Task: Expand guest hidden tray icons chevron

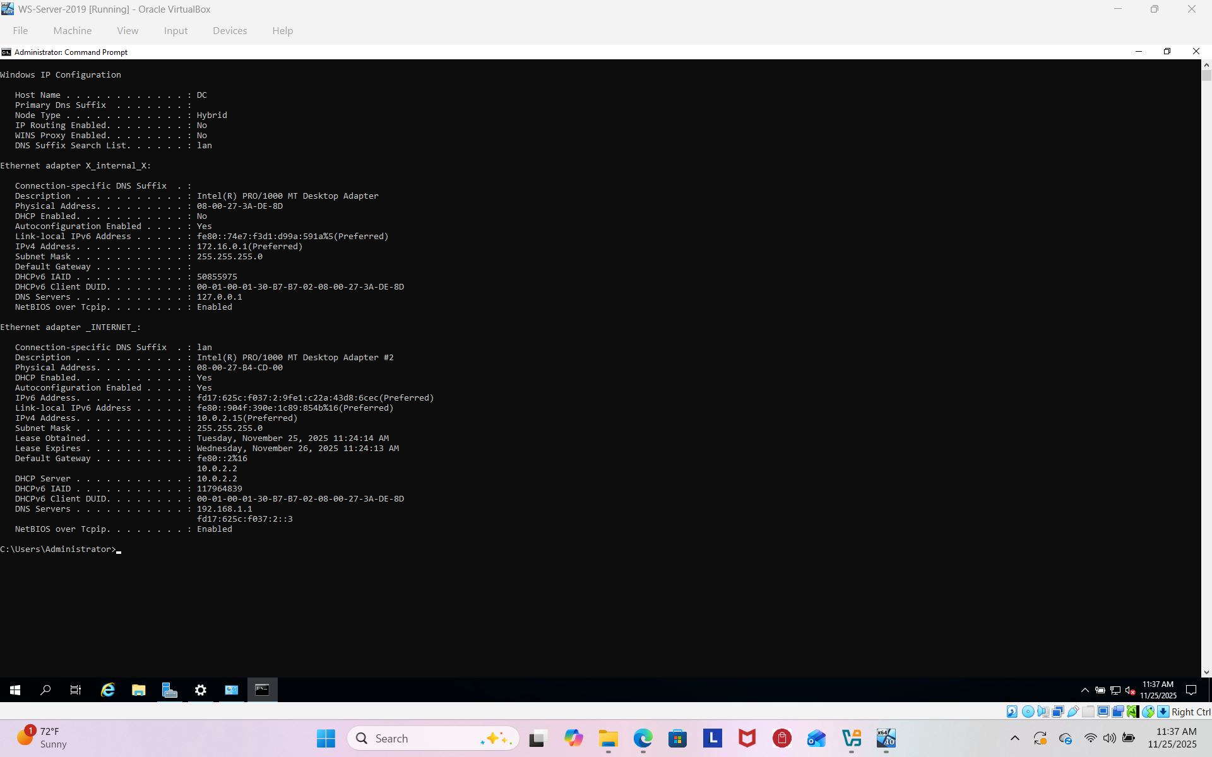Action: (x=1084, y=690)
